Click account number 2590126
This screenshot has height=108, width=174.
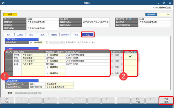[55, 58]
